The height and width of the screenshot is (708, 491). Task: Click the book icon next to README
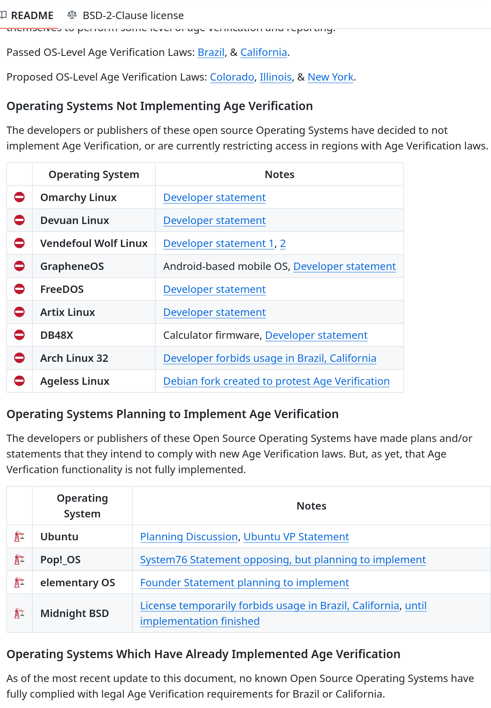(x=3, y=15)
